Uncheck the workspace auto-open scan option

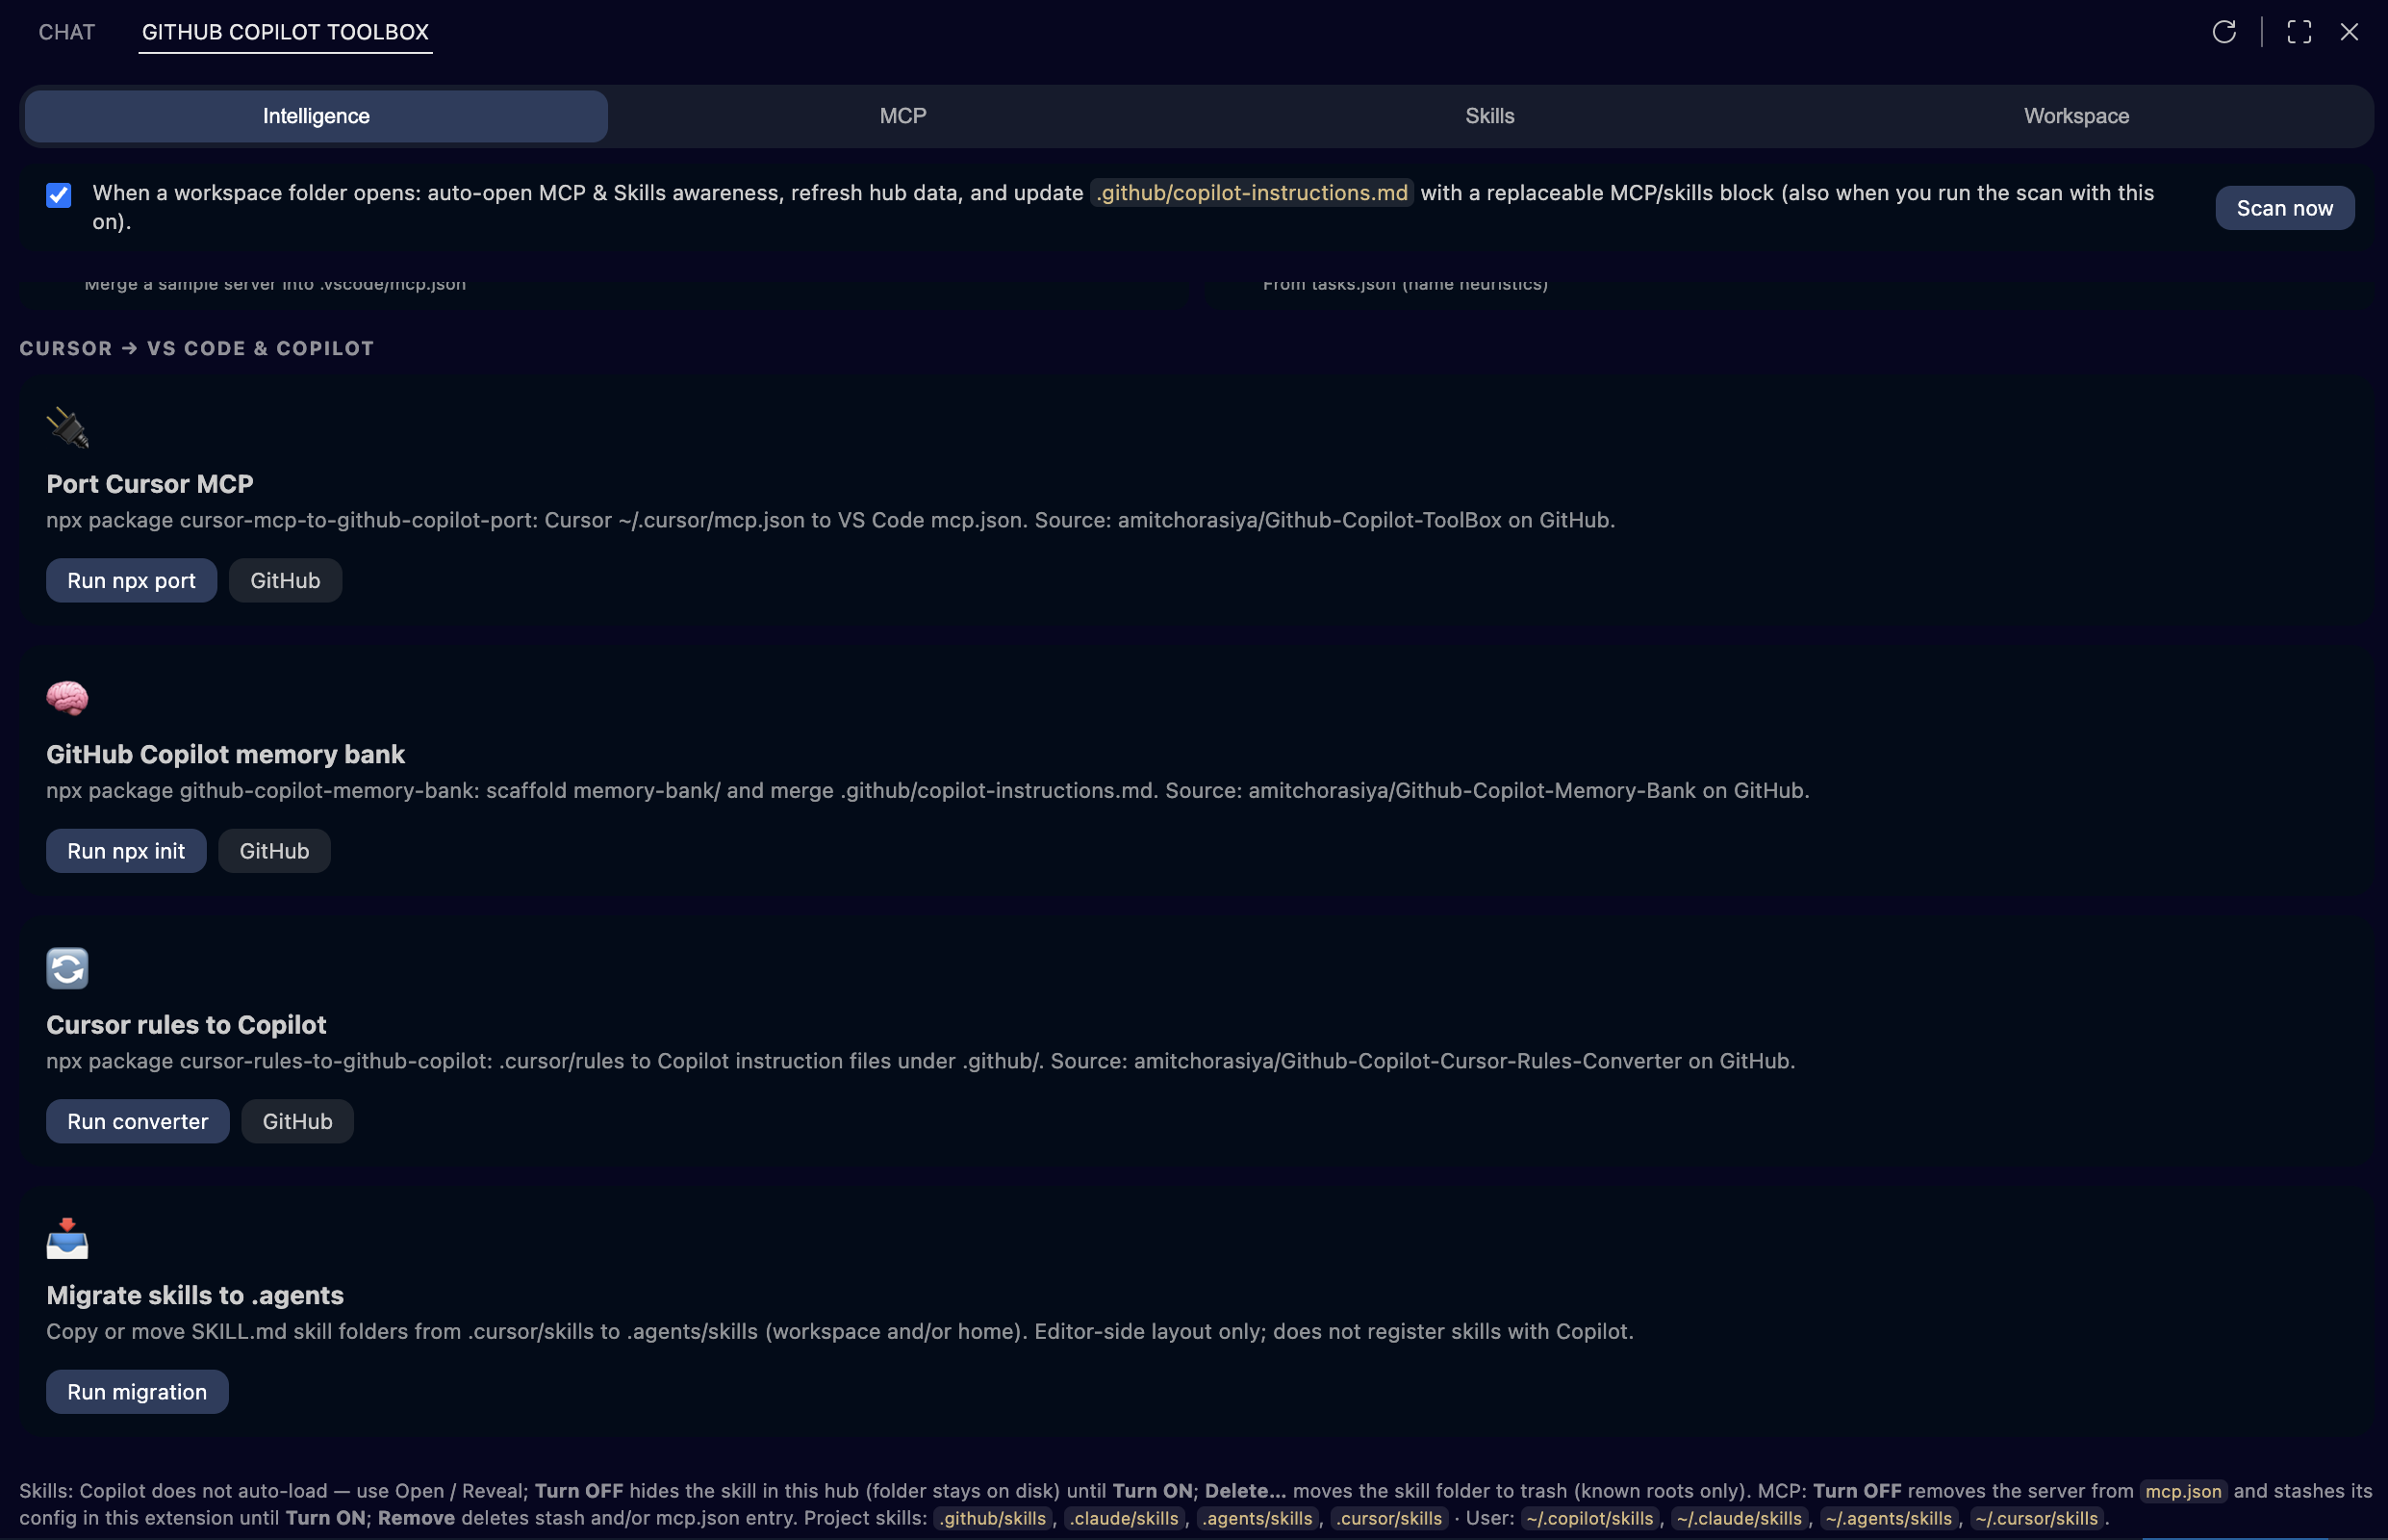(x=59, y=195)
